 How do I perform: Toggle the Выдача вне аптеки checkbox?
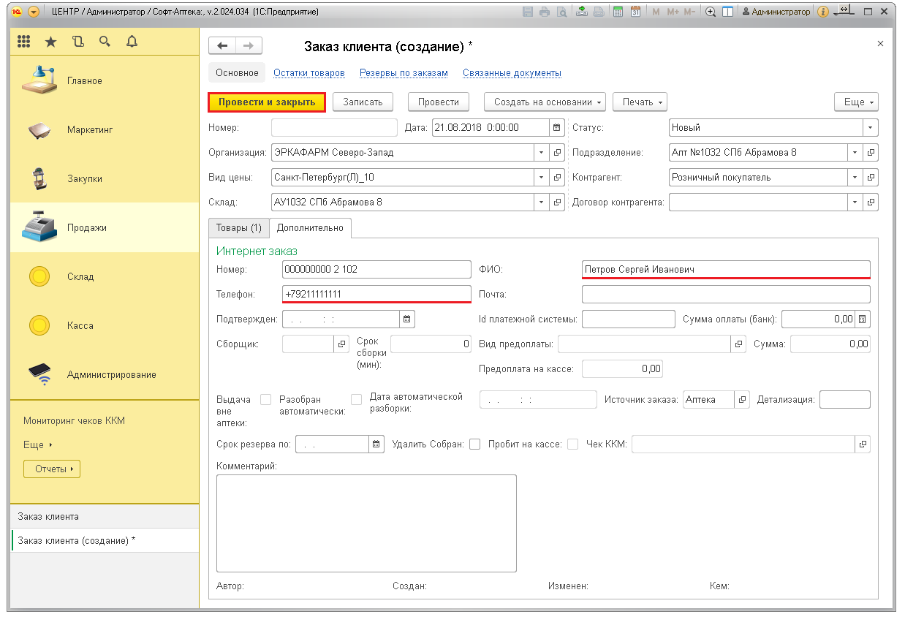[x=266, y=400]
